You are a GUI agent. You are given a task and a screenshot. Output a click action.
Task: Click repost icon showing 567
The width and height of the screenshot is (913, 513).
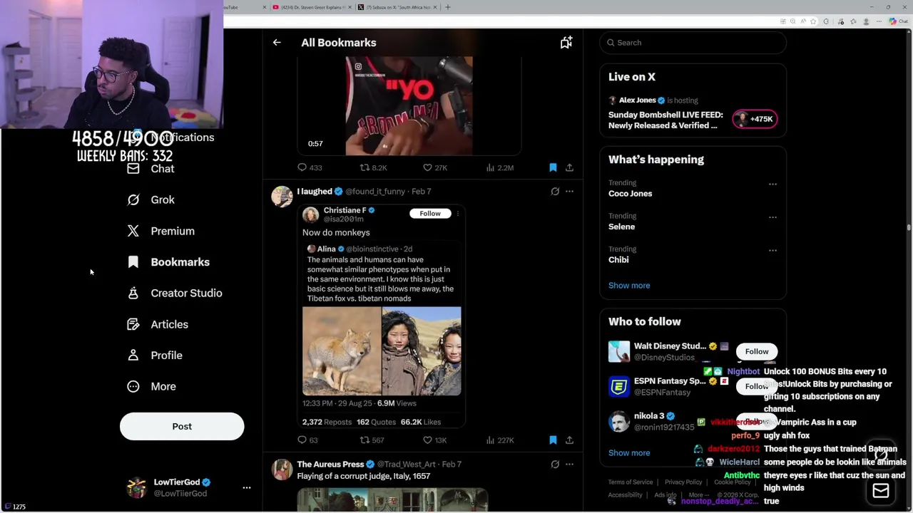click(364, 440)
